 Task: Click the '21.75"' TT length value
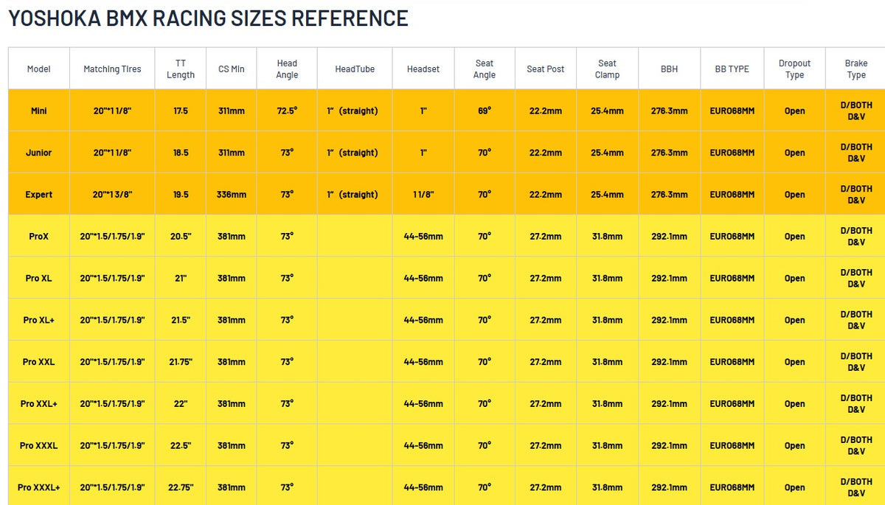(x=181, y=362)
